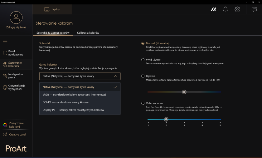Viewport: 262px width, 158px height.
Task: Enable the Ochrona oczu radio option
Action: (x=143, y=103)
